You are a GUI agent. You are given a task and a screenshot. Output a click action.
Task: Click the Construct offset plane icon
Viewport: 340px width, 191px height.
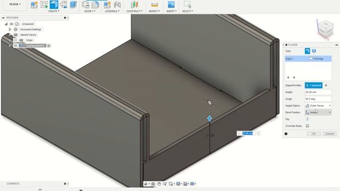tap(134, 5)
